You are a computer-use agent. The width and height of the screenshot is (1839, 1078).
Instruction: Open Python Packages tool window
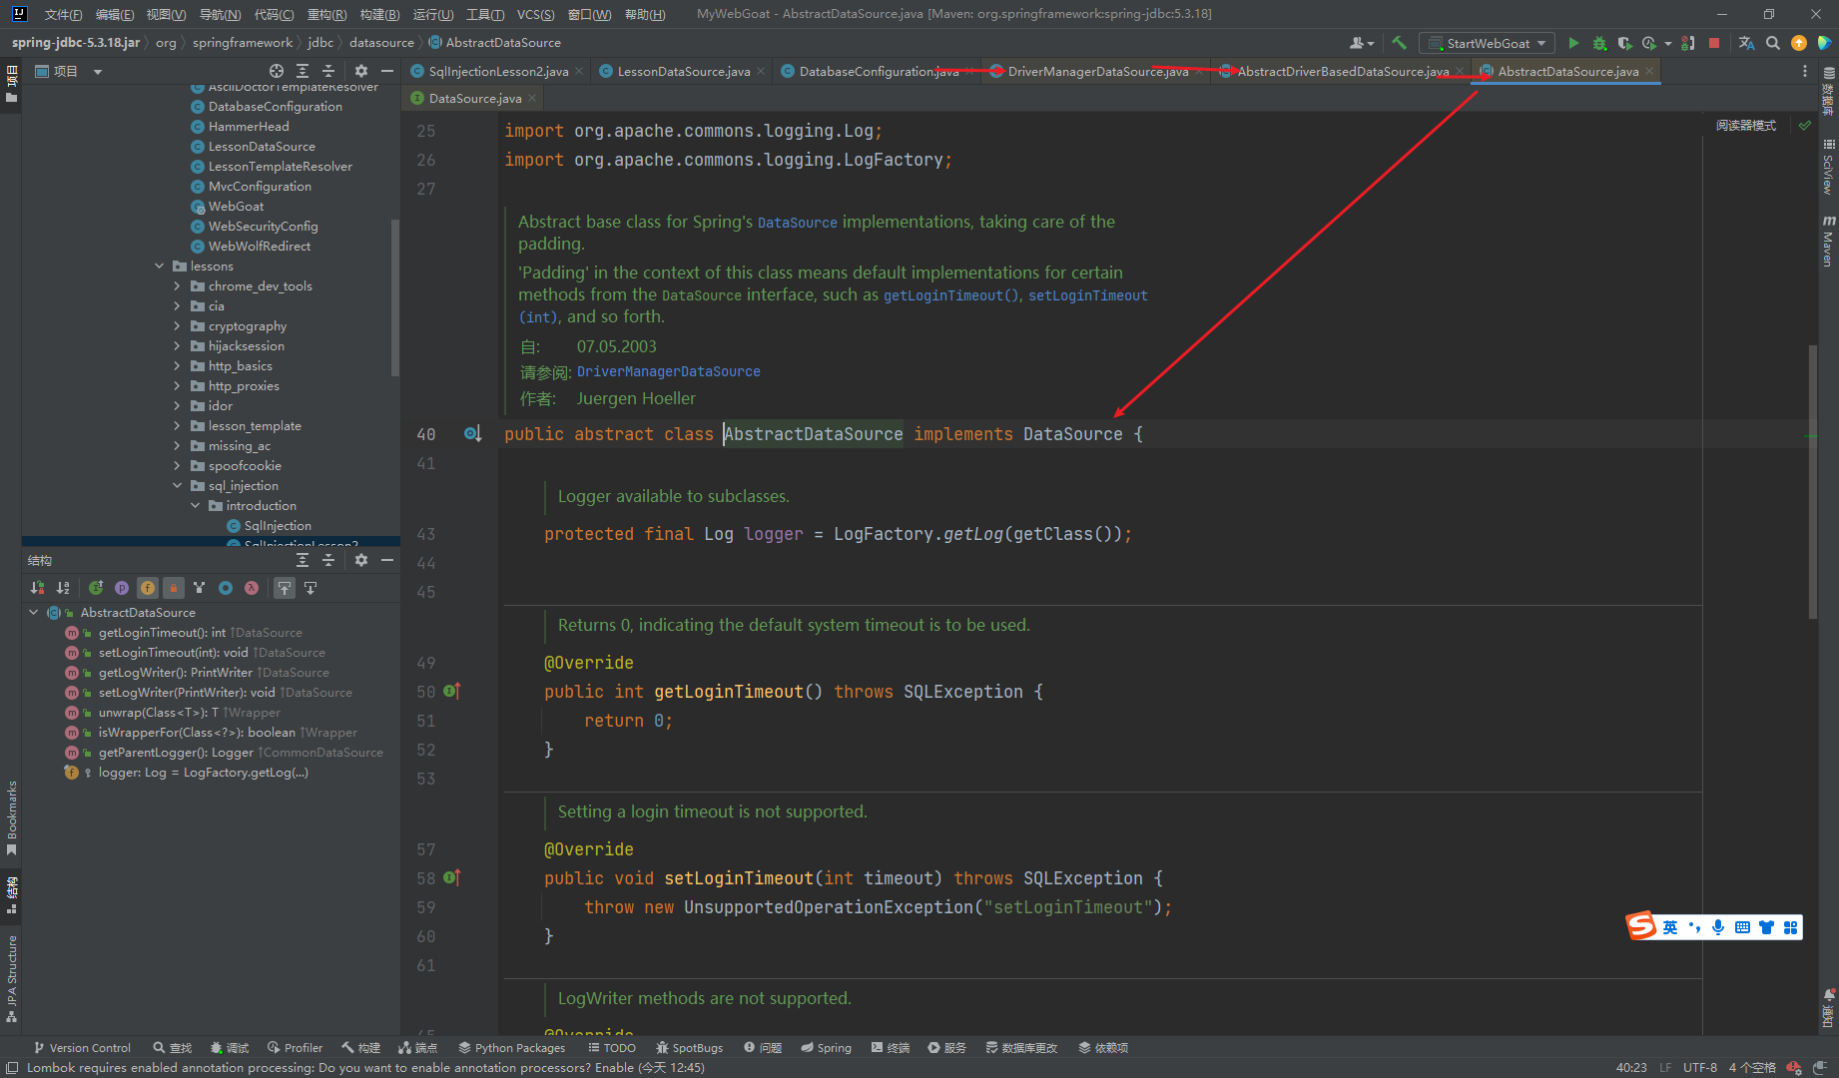click(512, 1047)
